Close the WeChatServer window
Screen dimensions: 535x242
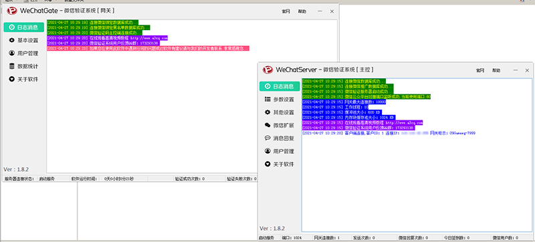[527, 70]
